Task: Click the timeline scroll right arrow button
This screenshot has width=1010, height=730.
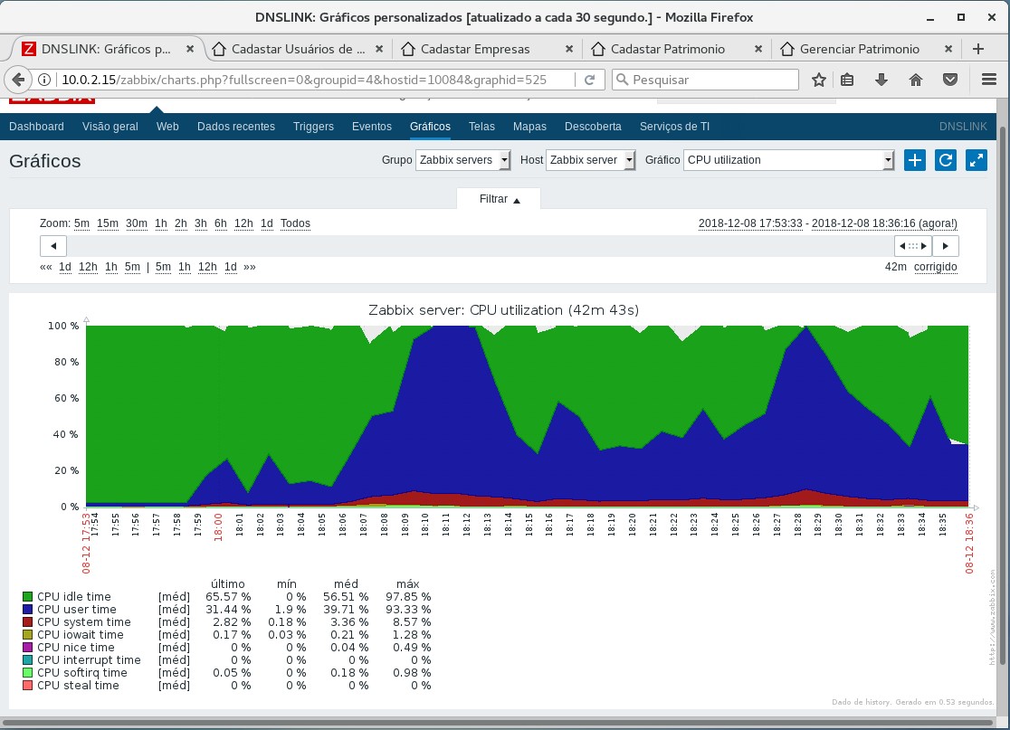Action: [x=946, y=246]
